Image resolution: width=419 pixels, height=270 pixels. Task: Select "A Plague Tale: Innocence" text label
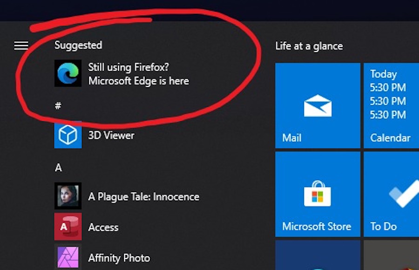point(143,197)
